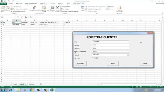Open control Propiedades
The image size is (164, 92).
click(x=65, y=7)
